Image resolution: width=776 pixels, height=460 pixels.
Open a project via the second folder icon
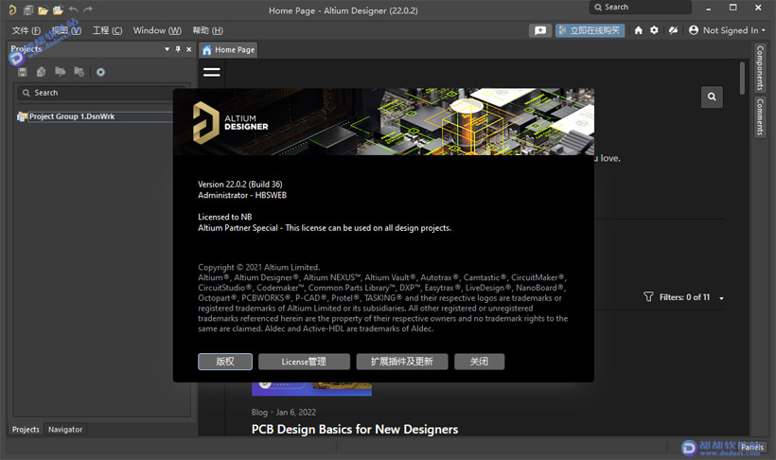(58, 9)
